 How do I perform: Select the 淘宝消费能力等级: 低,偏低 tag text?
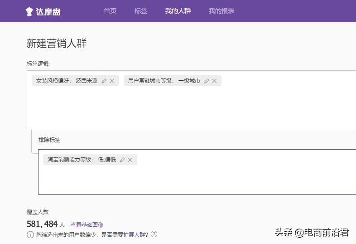click(82, 160)
